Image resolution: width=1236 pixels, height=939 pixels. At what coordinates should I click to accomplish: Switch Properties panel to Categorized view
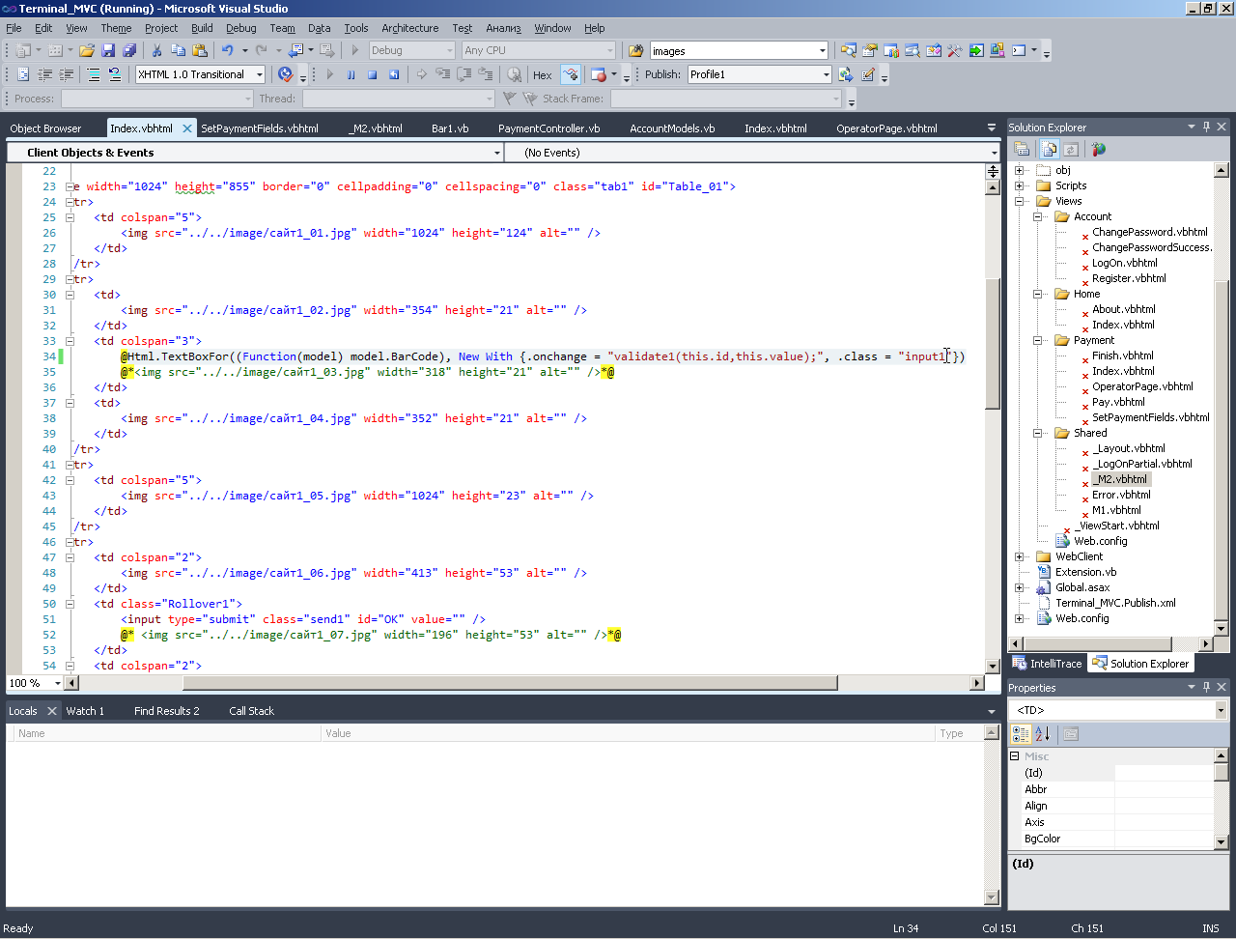pyautogui.click(x=1021, y=734)
